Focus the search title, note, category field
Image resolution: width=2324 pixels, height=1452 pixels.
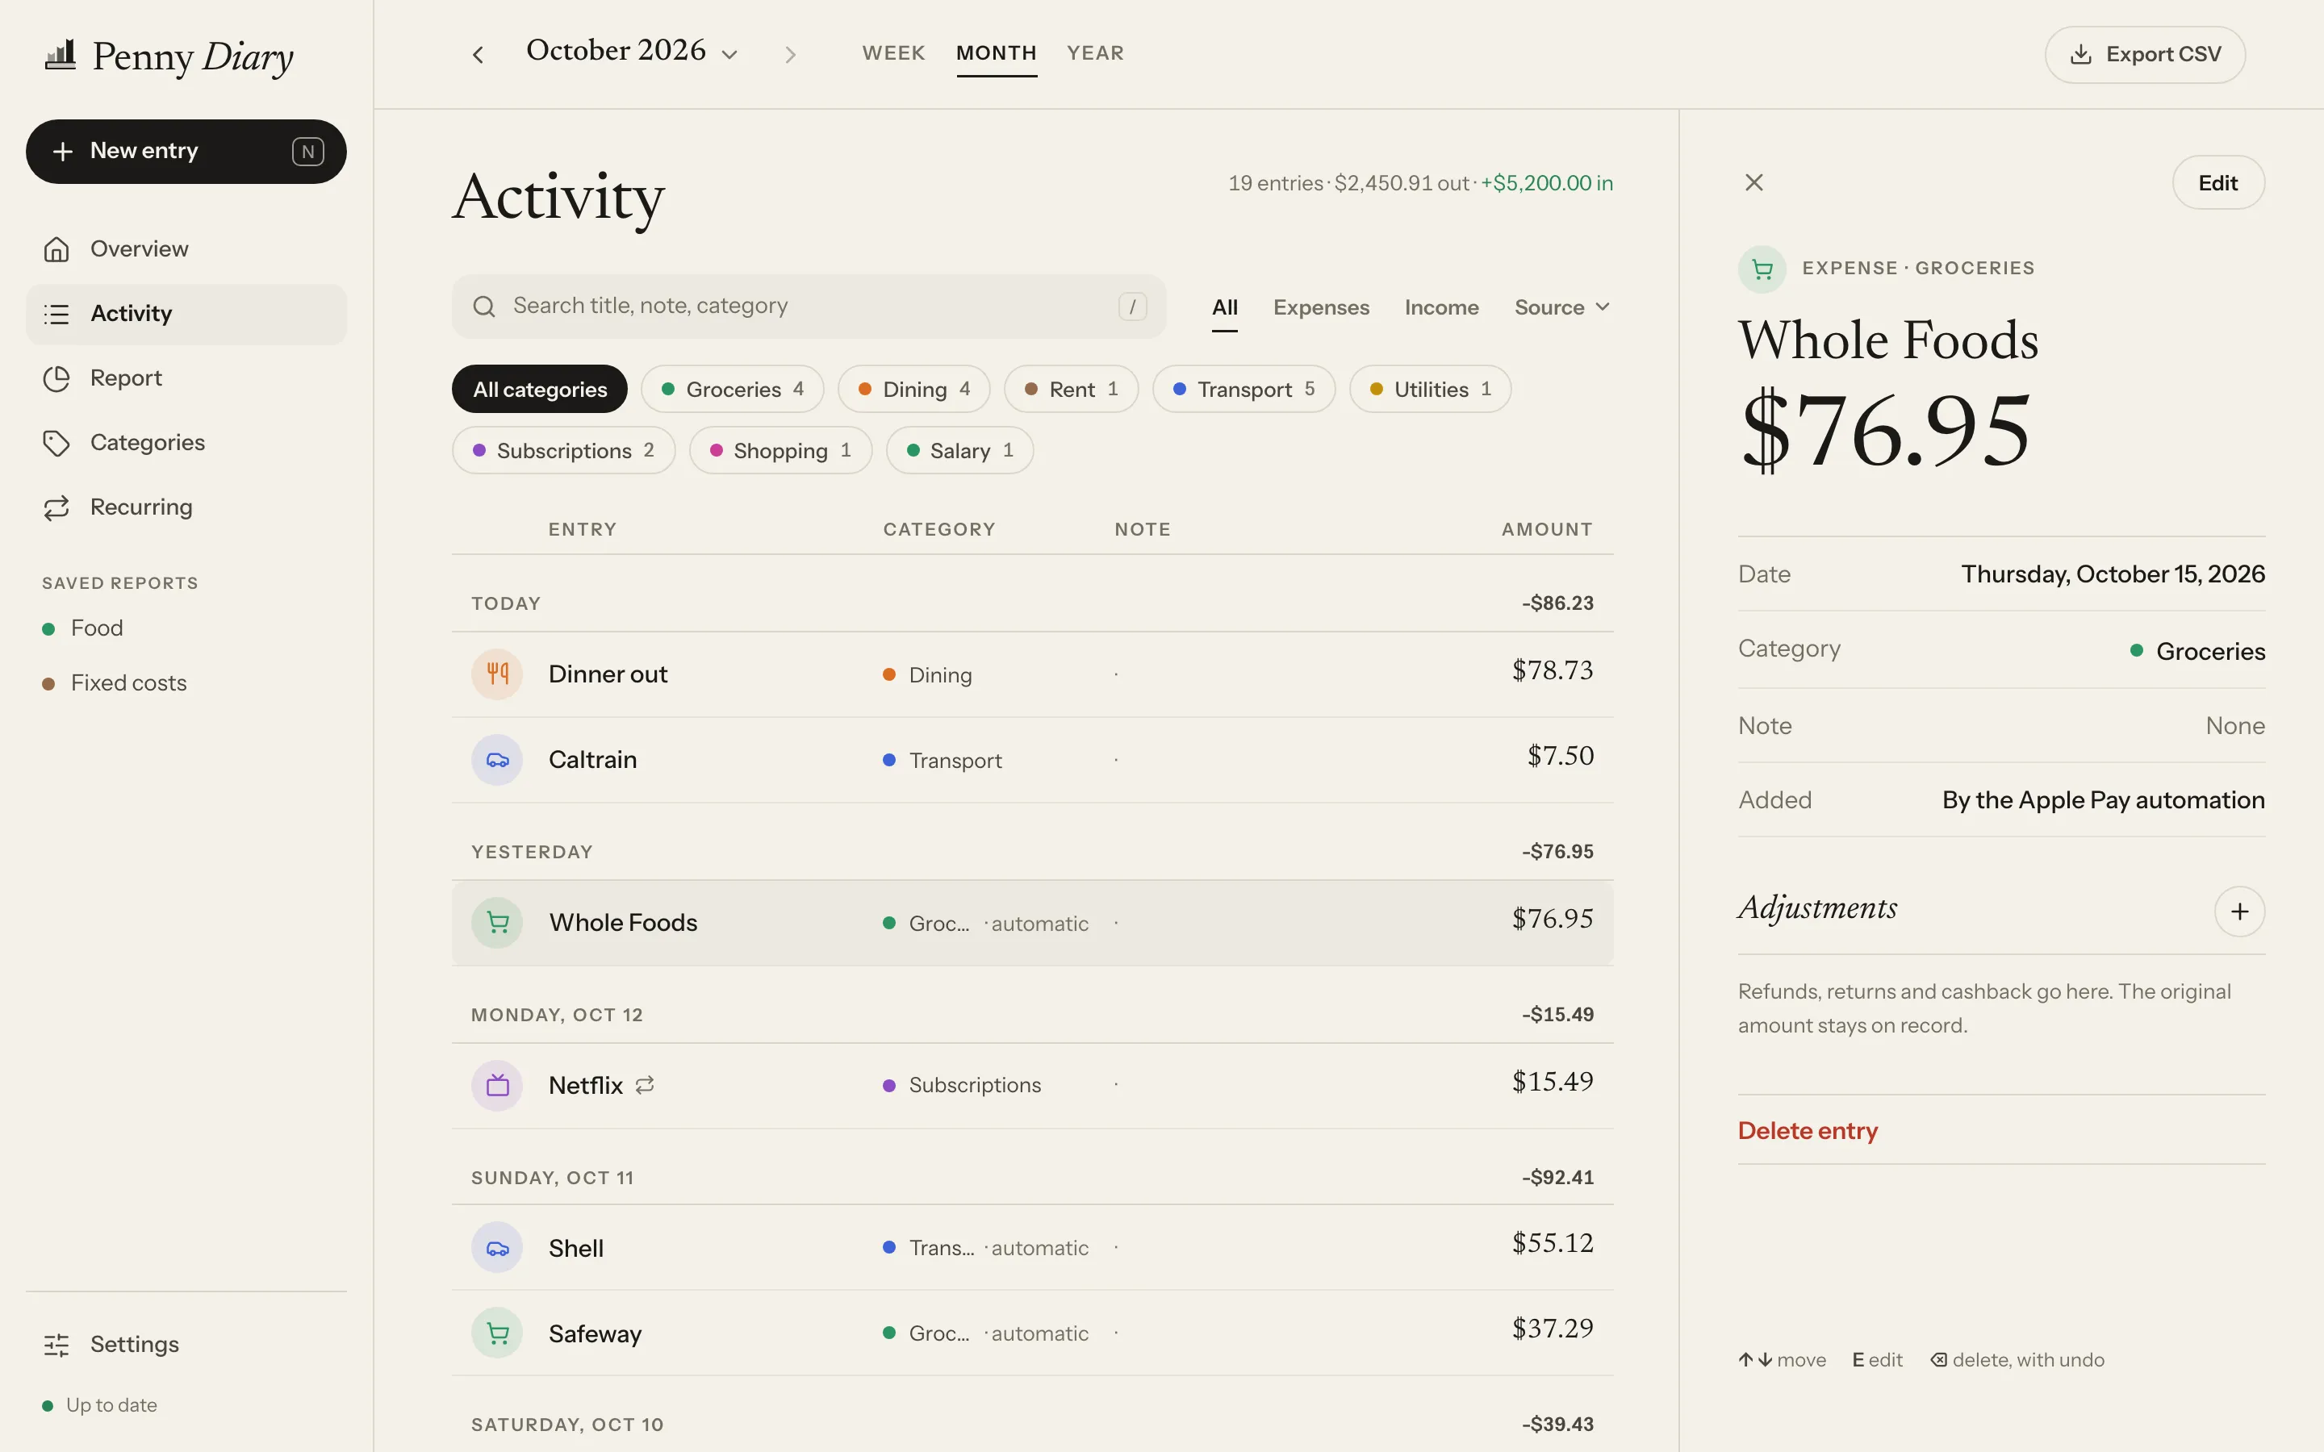(809, 307)
